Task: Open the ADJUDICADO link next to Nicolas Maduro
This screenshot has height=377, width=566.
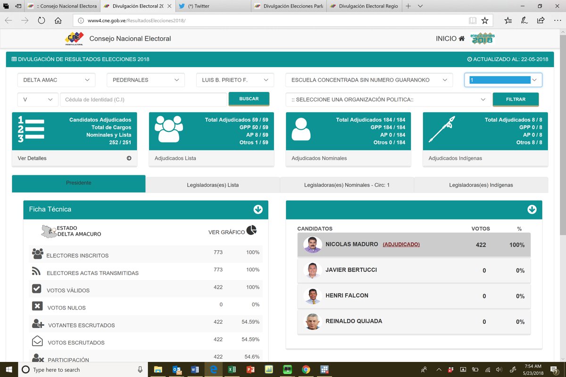Action: (401, 245)
